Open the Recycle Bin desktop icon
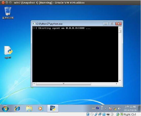Screen dimensions: 141x116 tap(8, 13)
